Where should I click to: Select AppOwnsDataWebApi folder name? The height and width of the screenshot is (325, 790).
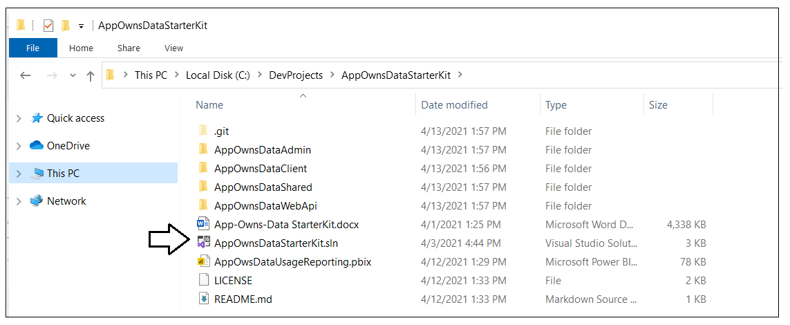pyautogui.click(x=265, y=205)
